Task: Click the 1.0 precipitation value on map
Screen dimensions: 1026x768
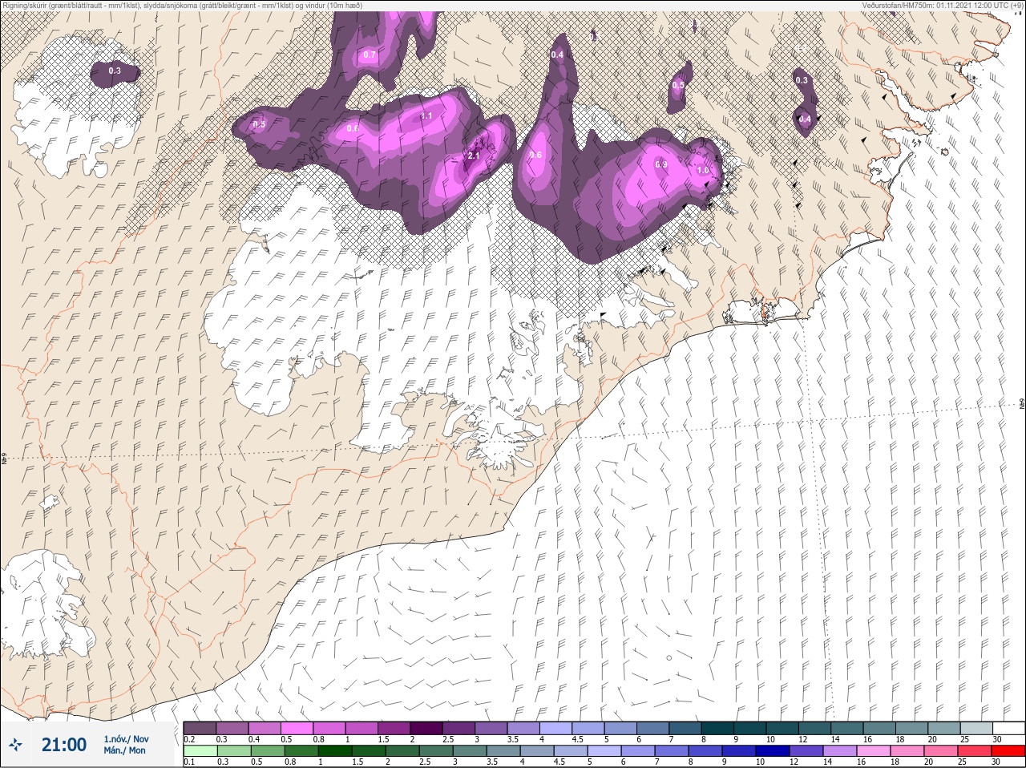Action: tap(703, 170)
